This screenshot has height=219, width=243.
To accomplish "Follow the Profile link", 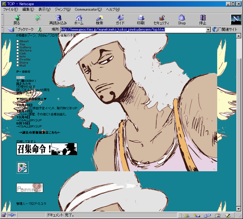I will click(x=25, y=59).
